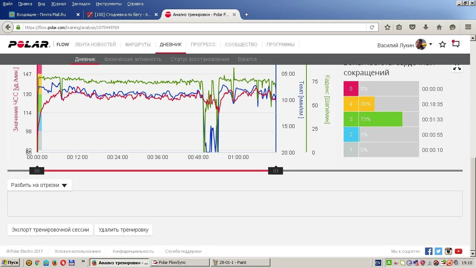Viewport: 476px width, 268px height.
Task: Go to the Firefox home page
Action: click(439, 27)
